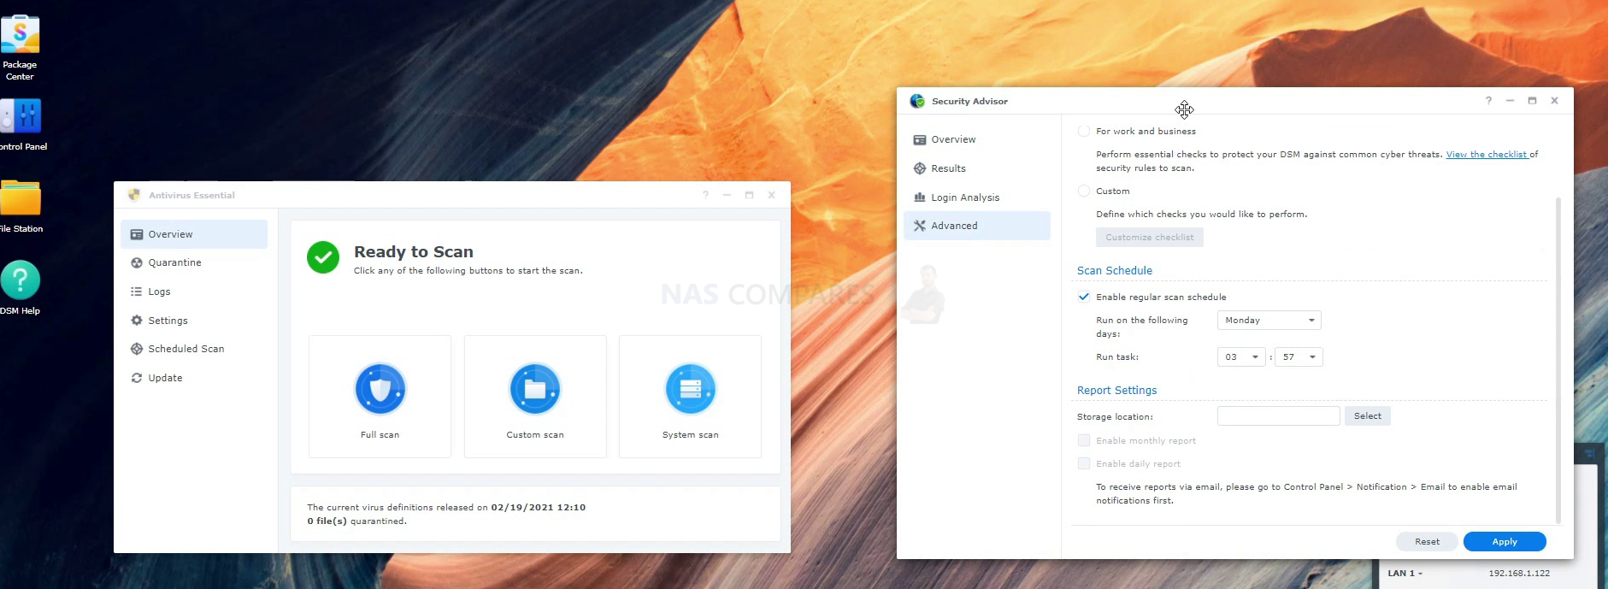Viewport: 1608px width, 589px height.
Task: Click Select button for storage location
Action: pos(1368,416)
